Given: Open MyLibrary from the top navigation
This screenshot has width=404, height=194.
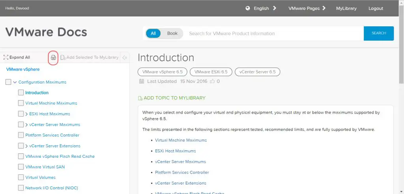Looking at the screenshot, I should click(346, 8).
